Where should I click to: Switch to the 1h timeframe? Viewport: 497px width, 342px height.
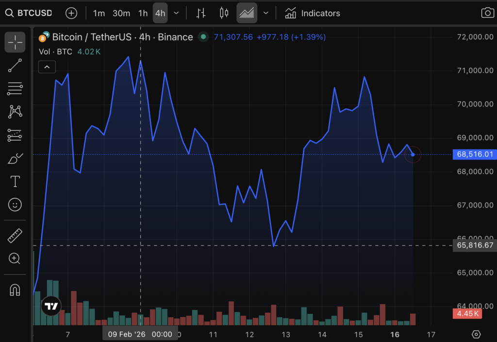click(x=143, y=13)
